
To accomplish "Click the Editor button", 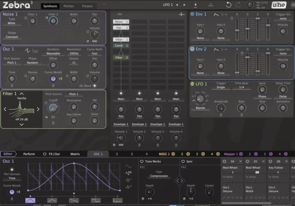I will pyautogui.click(x=8, y=154).
